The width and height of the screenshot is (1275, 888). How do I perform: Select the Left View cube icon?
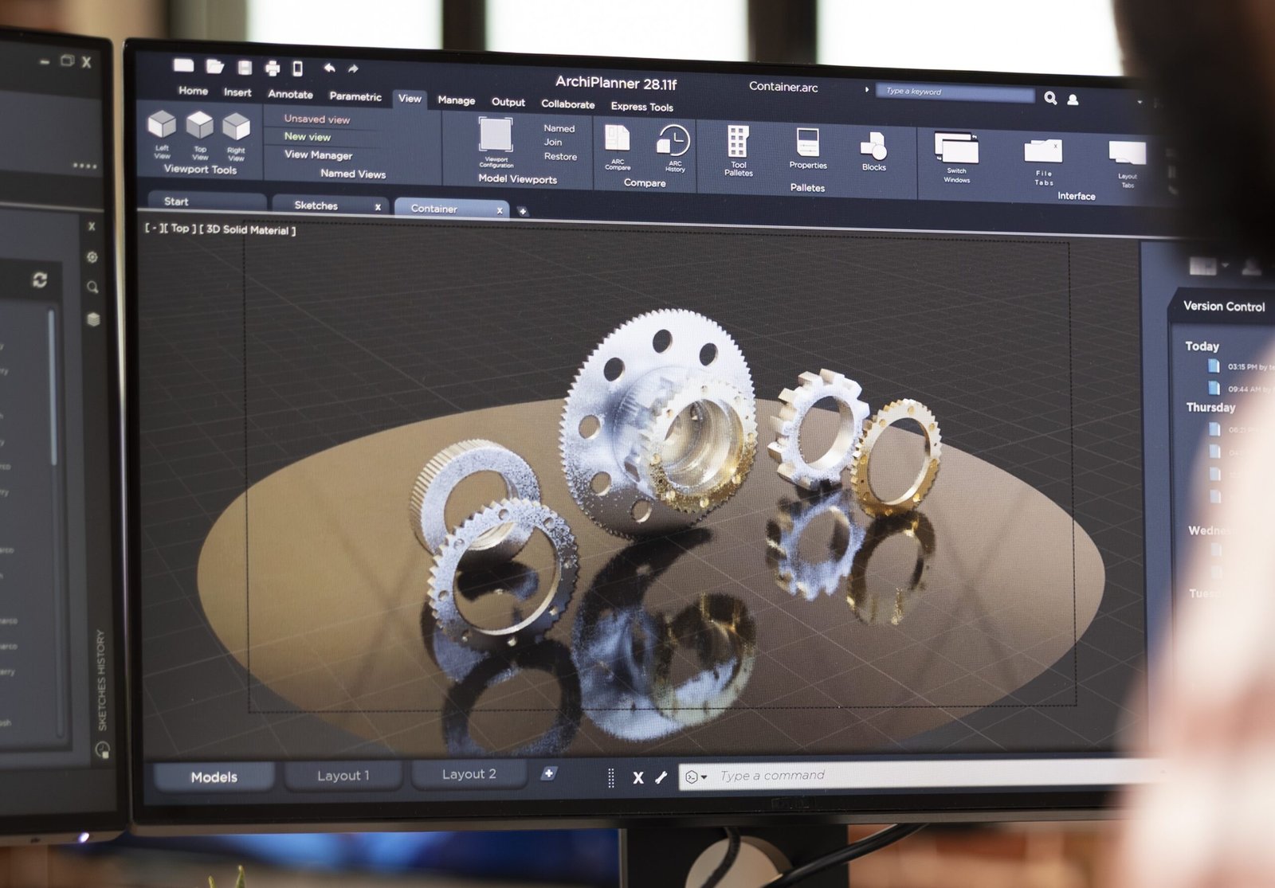tap(162, 125)
